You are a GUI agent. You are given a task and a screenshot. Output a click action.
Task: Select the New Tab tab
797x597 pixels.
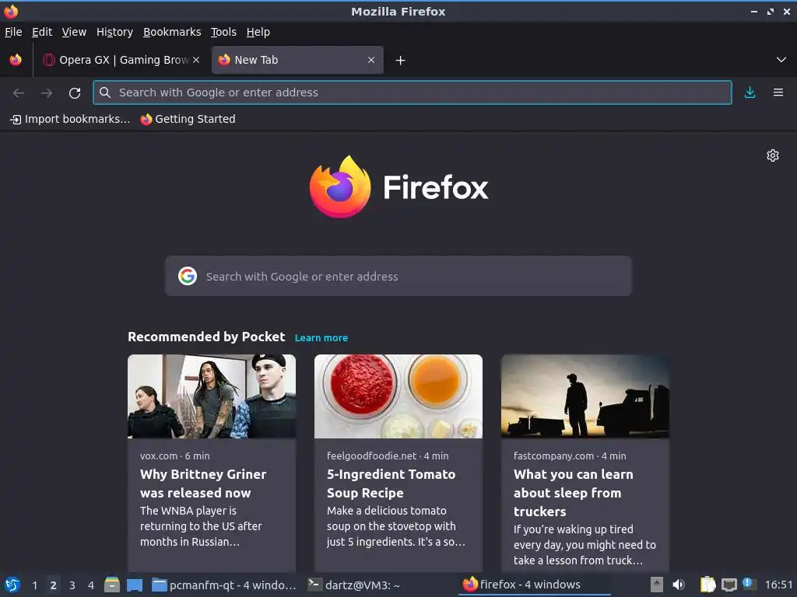coord(297,60)
